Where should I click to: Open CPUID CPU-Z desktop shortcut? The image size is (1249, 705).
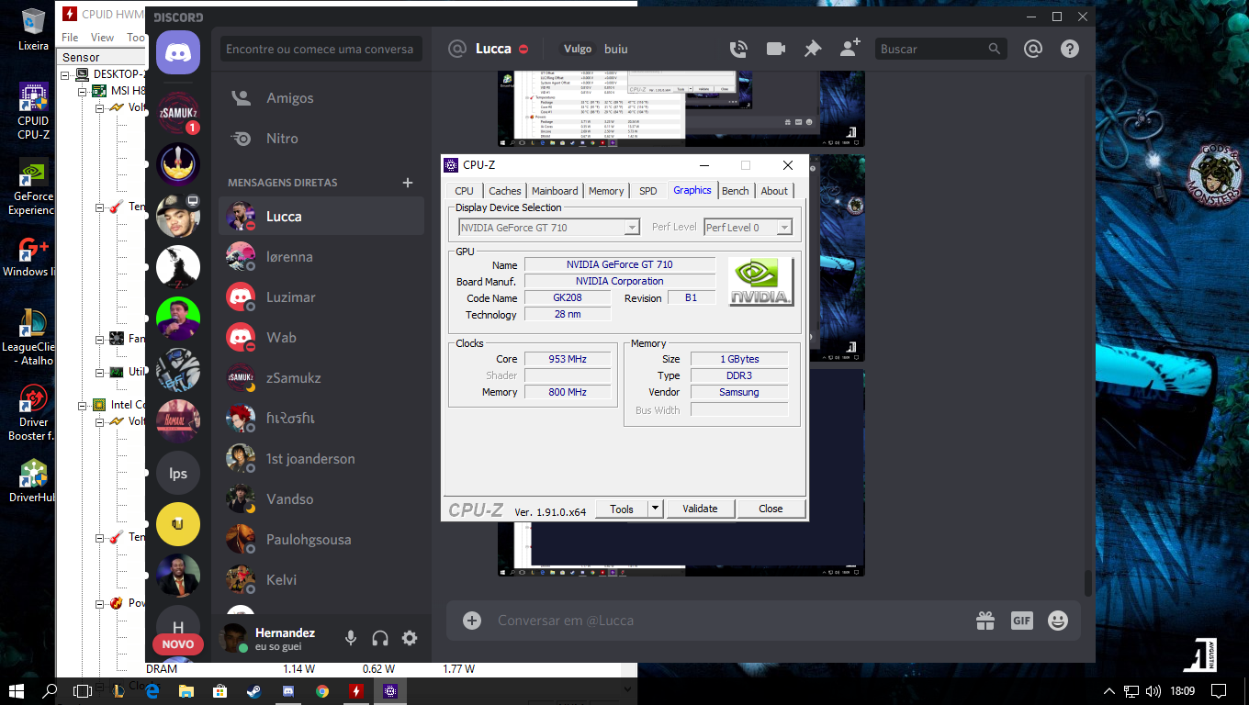33,110
